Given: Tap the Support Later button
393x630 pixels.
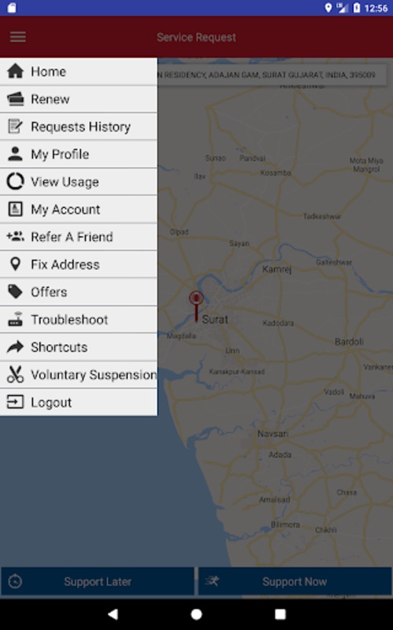Looking at the screenshot, I should tap(97, 581).
